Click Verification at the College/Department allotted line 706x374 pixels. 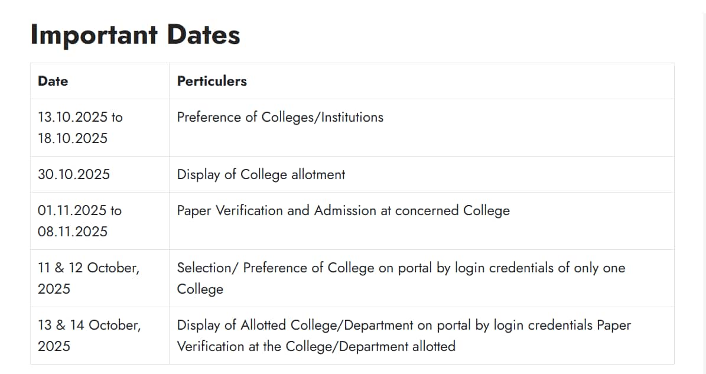[316, 346]
